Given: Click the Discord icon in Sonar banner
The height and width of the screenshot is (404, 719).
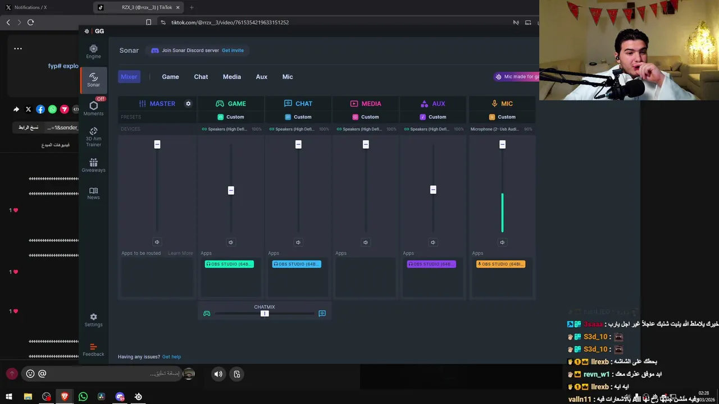Looking at the screenshot, I should pyautogui.click(x=155, y=50).
